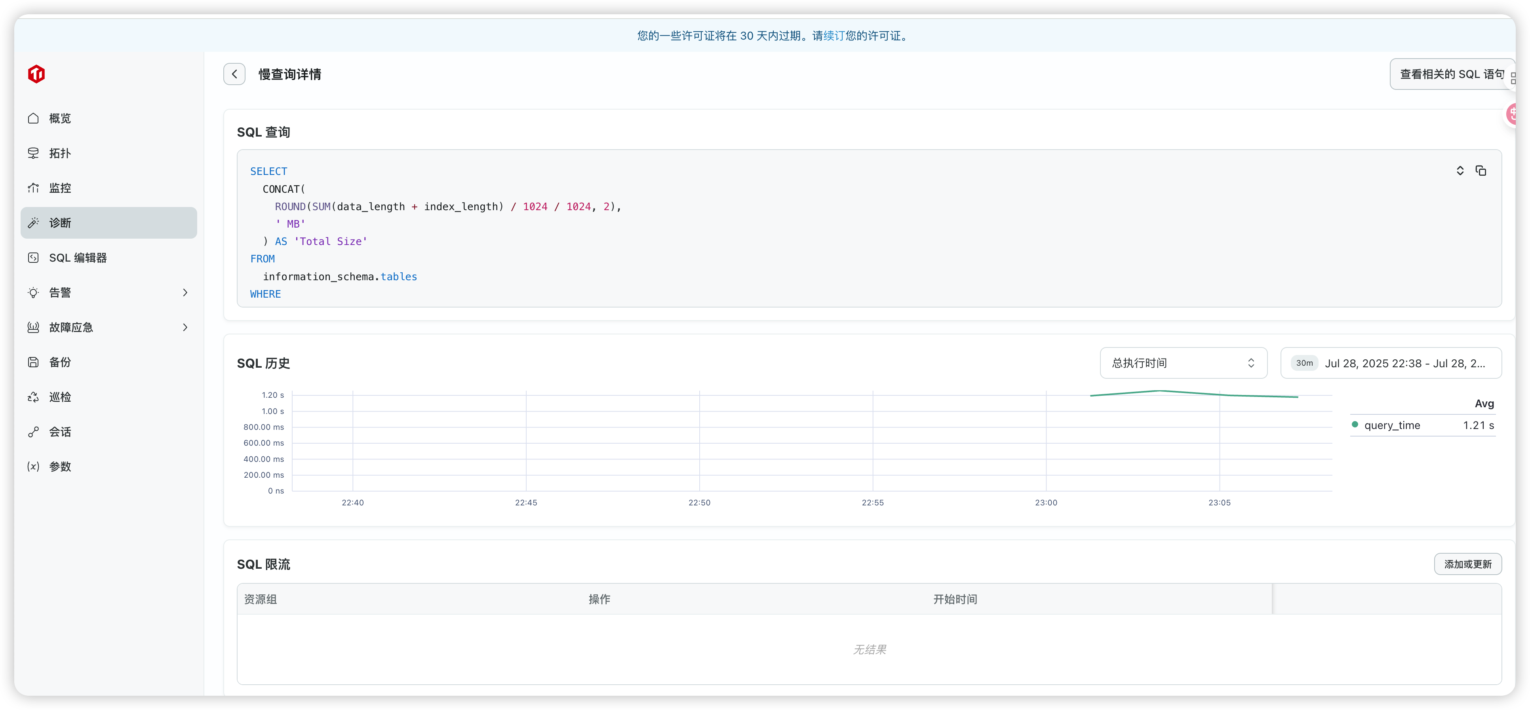Click the 备份 backup icon
This screenshot has height=710, width=1530.
point(33,362)
